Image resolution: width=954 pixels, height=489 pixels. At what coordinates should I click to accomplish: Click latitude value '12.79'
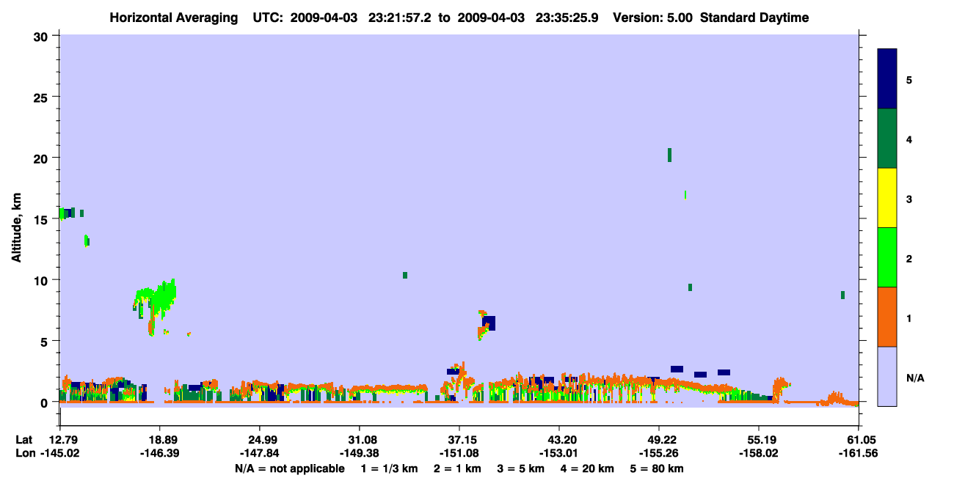(x=60, y=440)
